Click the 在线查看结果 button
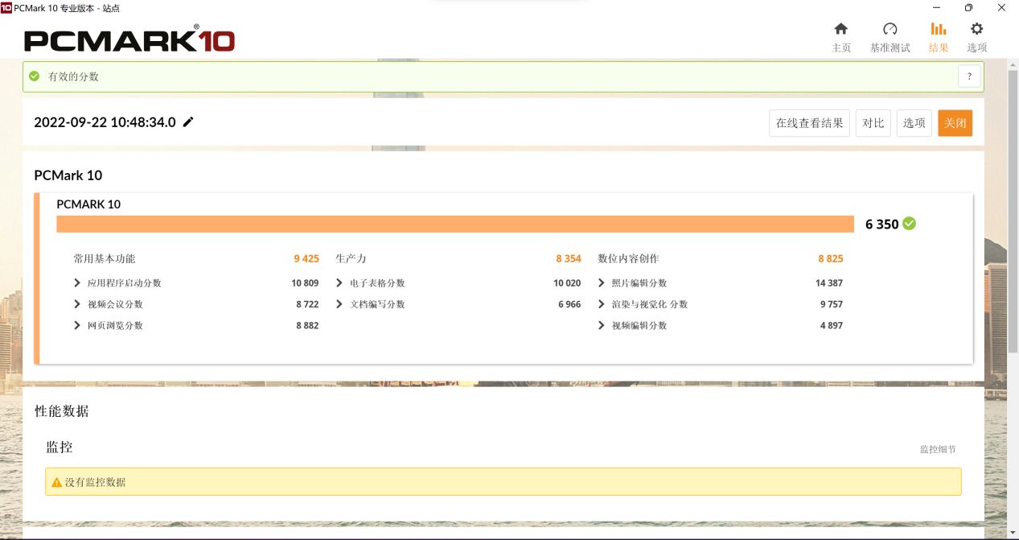This screenshot has width=1019, height=540. pyautogui.click(x=810, y=123)
